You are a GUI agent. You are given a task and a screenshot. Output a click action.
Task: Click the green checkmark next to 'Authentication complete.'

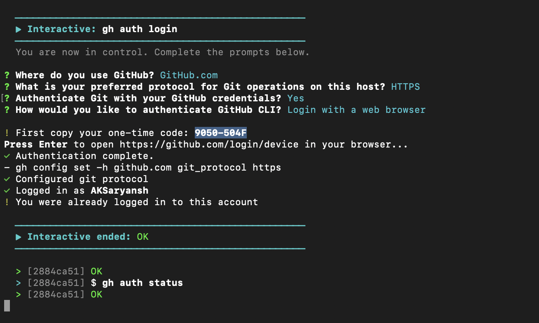(x=7, y=156)
